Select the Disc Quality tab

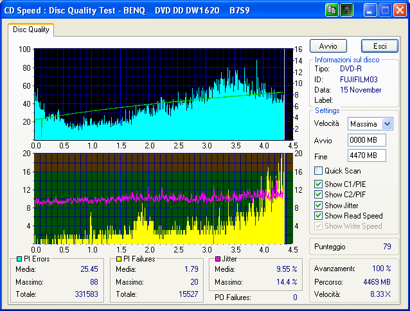(31, 30)
